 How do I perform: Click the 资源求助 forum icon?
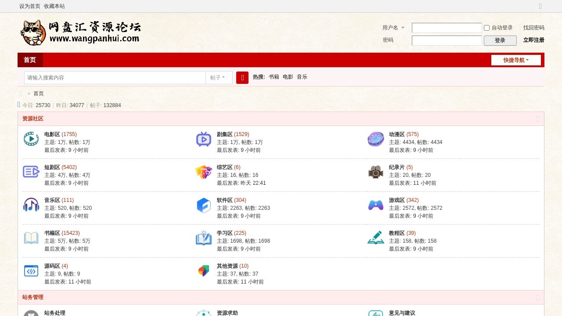(204, 313)
